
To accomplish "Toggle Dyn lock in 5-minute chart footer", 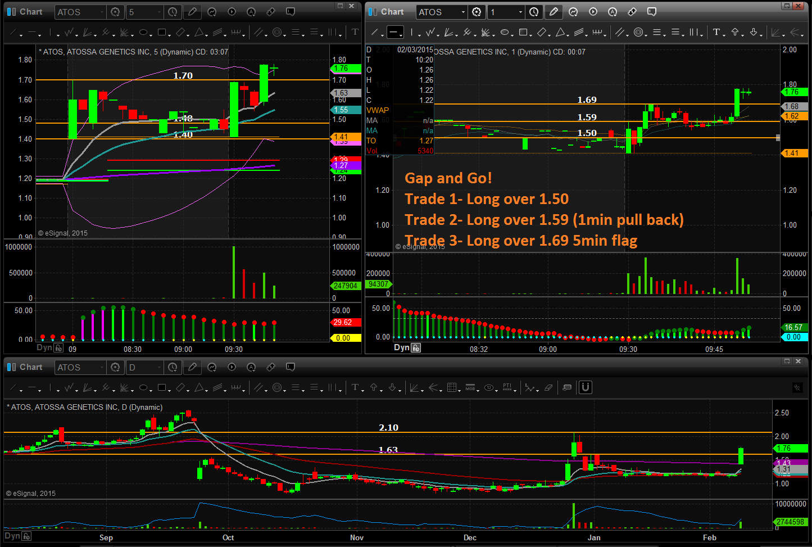I will (x=58, y=348).
